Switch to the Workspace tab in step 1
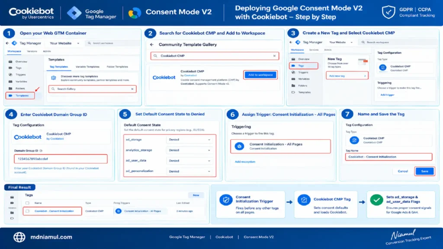Screen dimensions: 443x249 pyautogui.click(x=14, y=51)
